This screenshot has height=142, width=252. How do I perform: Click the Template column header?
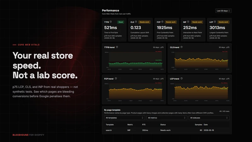tap(110, 125)
